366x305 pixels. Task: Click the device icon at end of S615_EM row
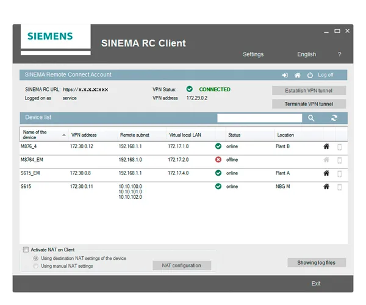tap(340, 174)
